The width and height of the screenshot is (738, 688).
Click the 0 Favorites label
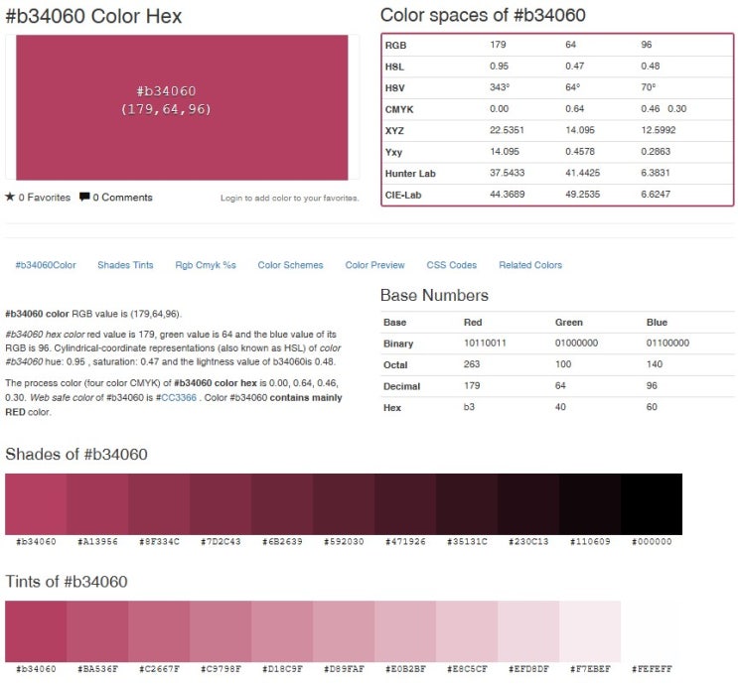tap(45, 198)
